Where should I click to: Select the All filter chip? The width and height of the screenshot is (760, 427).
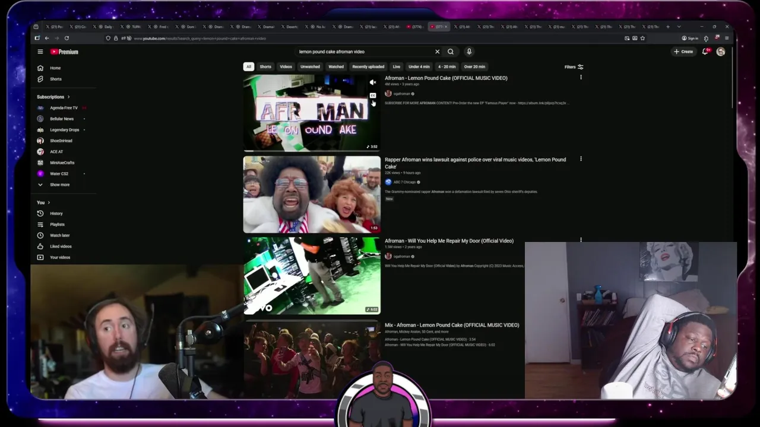tap(249, 66)
